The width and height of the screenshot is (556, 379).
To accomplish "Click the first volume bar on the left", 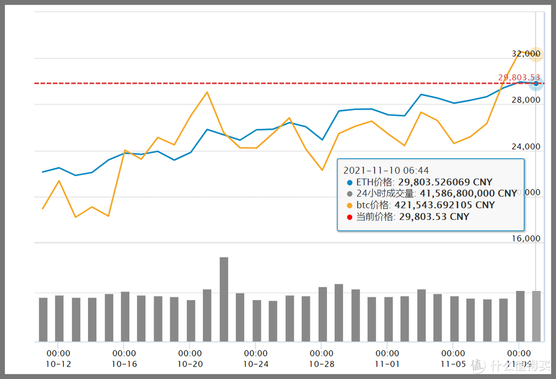I will (43, 319).
